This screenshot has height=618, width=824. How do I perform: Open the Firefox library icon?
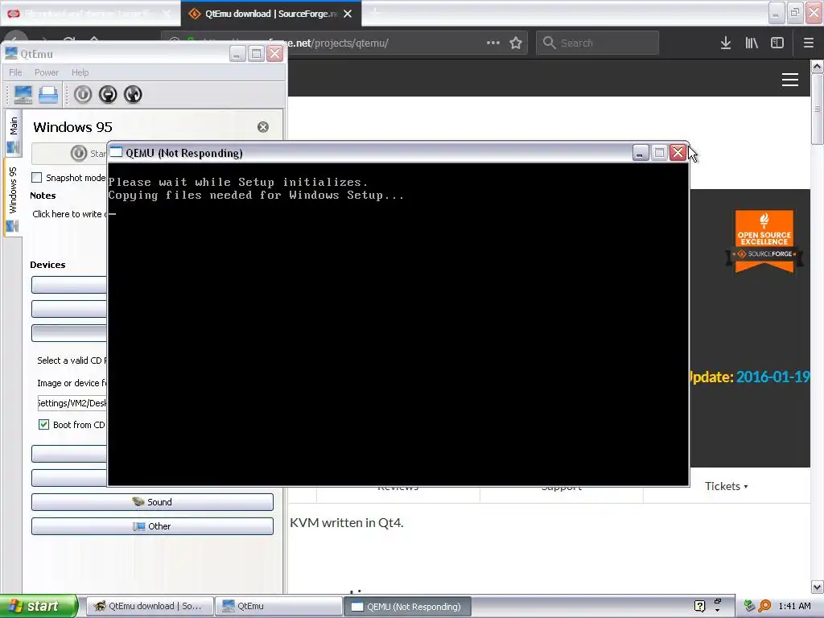click(x=752, y=43)
